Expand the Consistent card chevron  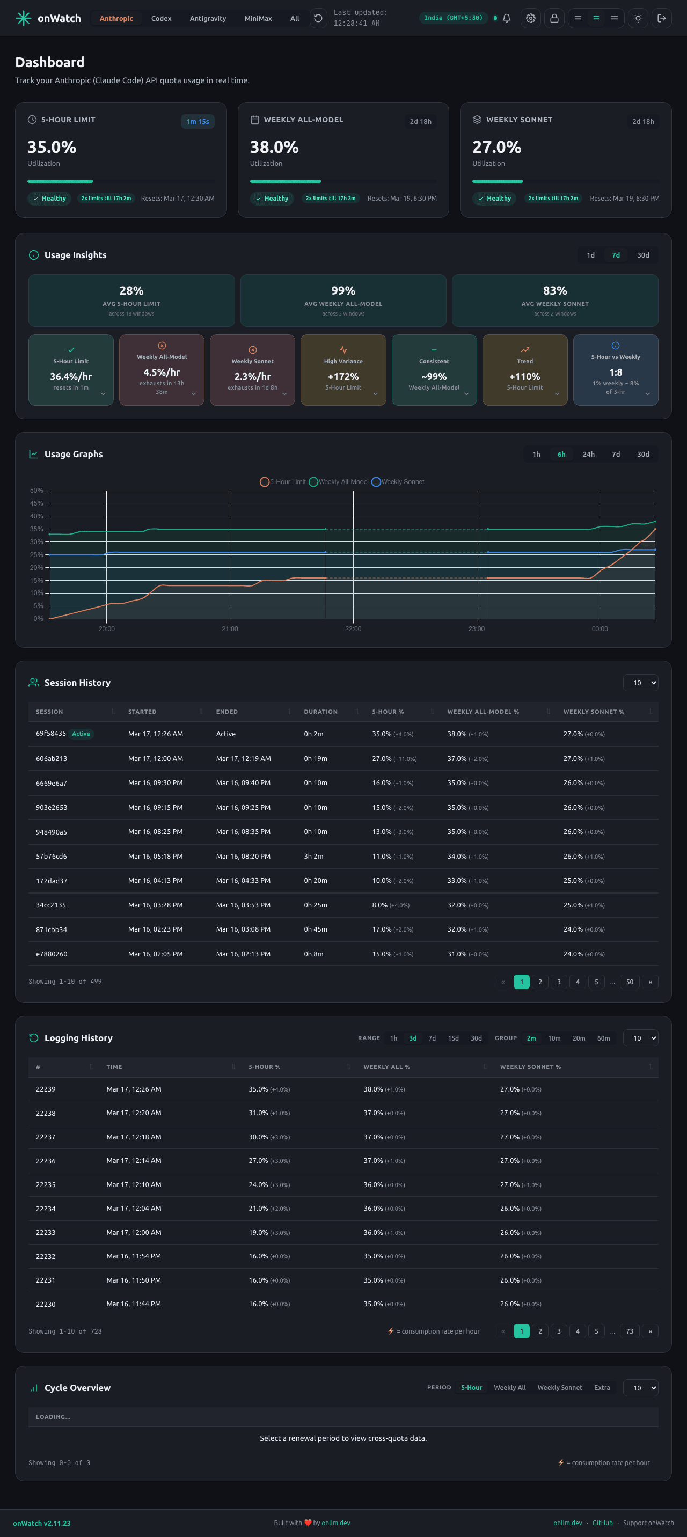click(466, 394)
